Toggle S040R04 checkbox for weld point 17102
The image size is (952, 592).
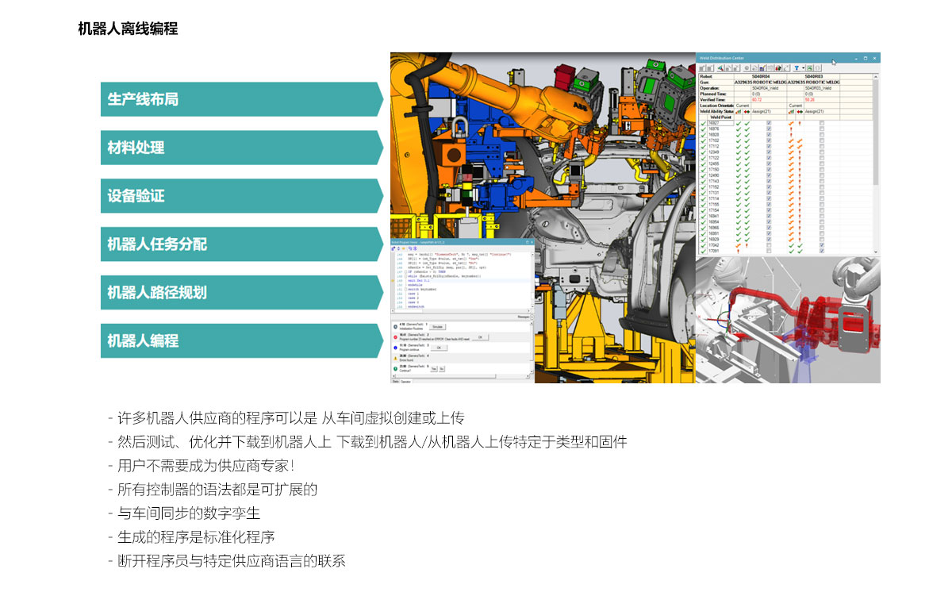pos(769,141)
